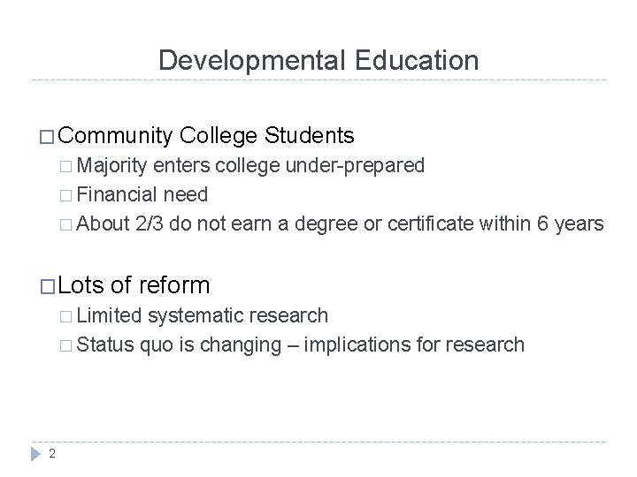Select the Developmental Education slide title

318,60
